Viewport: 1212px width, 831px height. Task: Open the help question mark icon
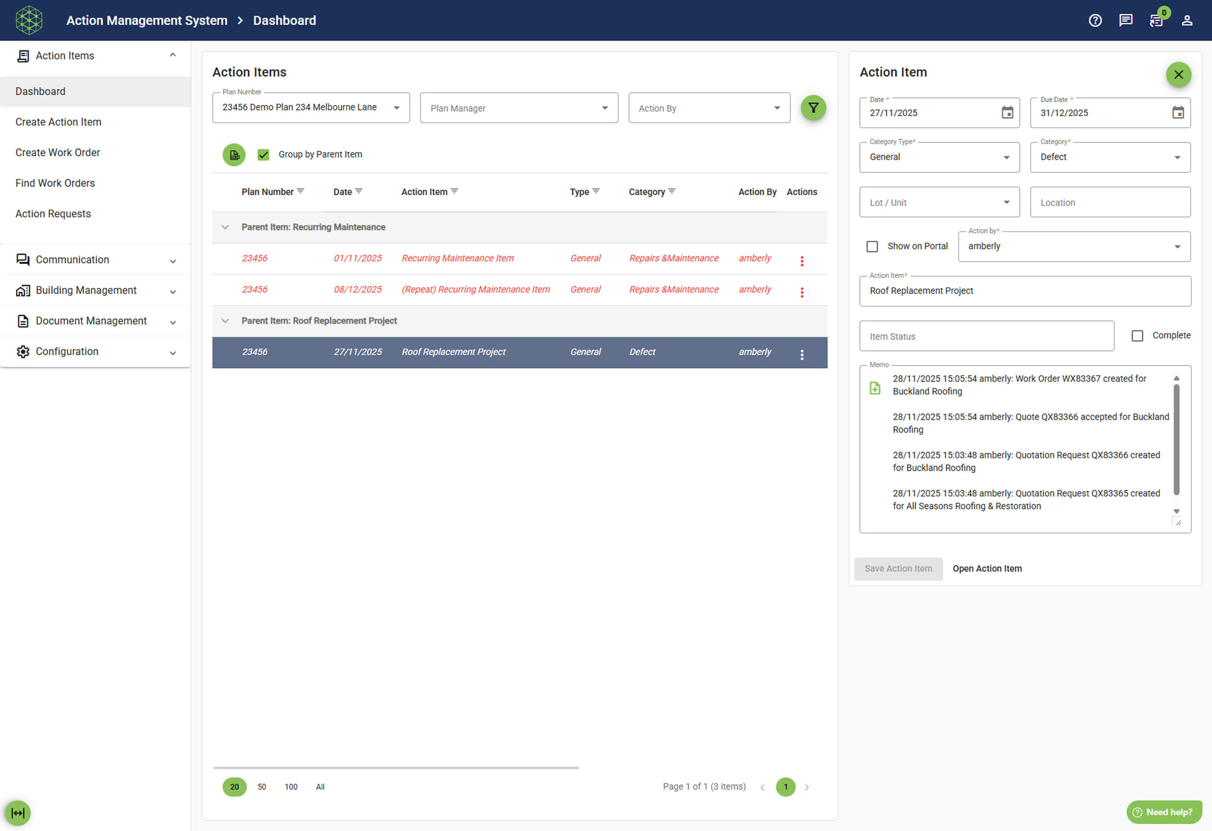[1094, 20]
